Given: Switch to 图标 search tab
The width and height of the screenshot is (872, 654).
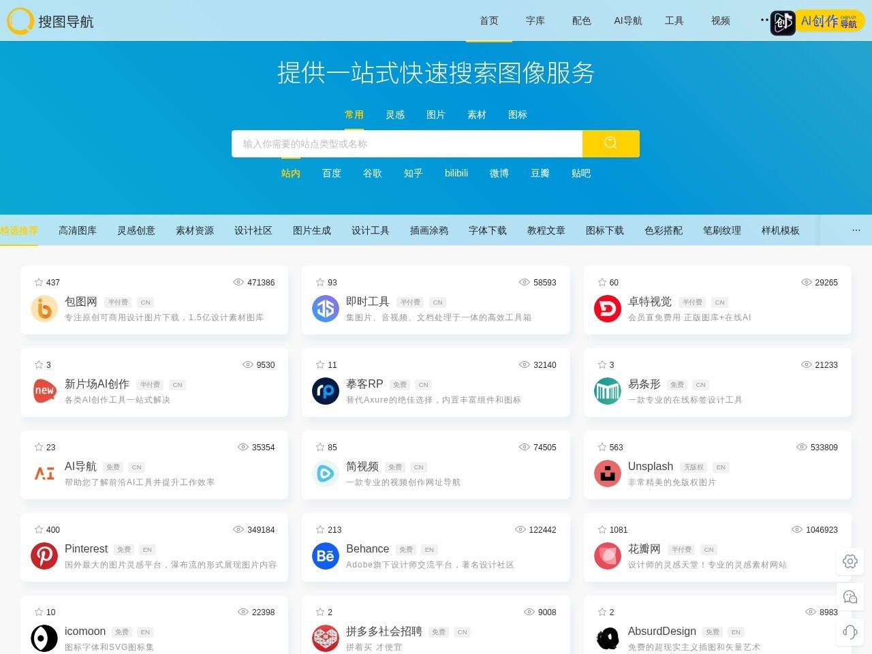Looking at the screenshot, I should click(x=518, y=114).
